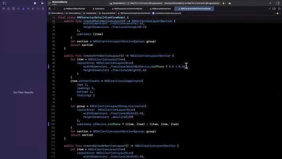Image resolution: width=282 pixels, height=159 pixels.
Task: Select the Issue navigator triangle icon
Action: 23,9
